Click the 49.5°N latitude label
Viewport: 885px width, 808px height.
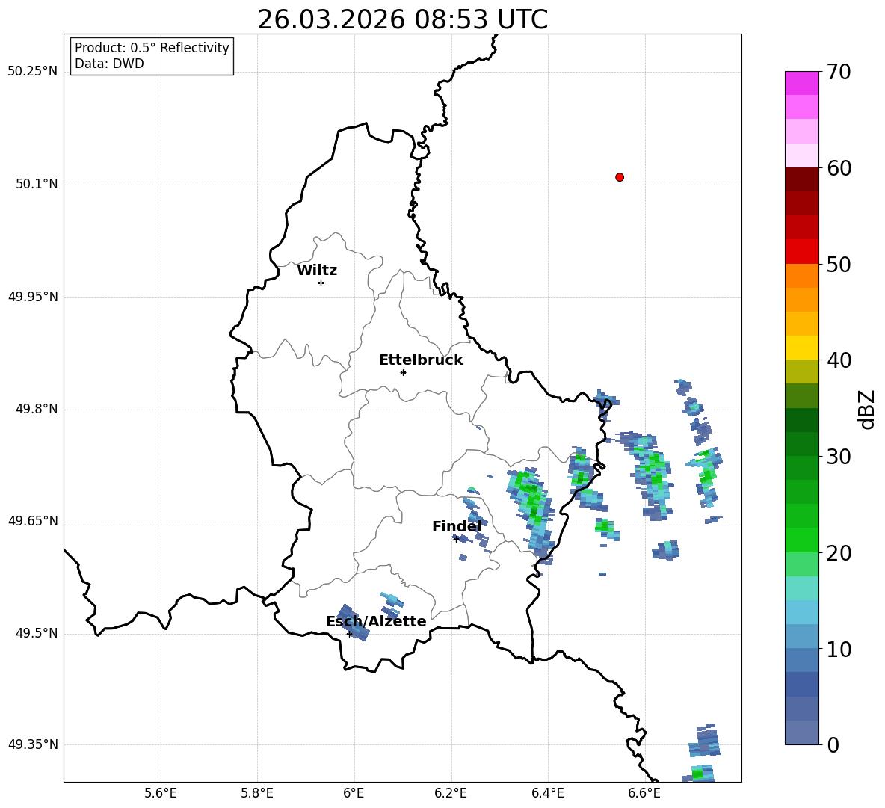pos(37,633)
